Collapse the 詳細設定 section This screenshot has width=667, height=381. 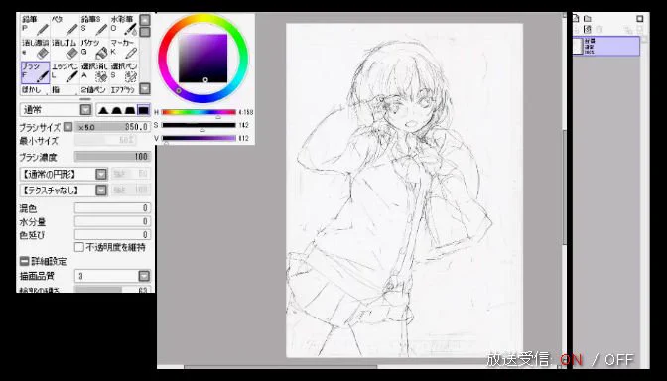[x=24, y=261]
